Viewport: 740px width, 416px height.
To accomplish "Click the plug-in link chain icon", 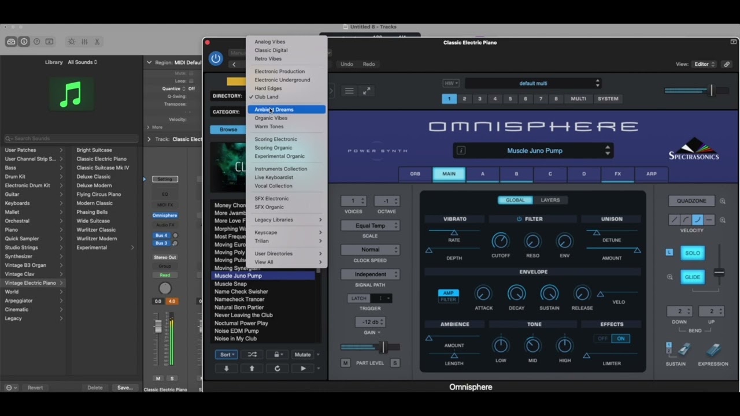I will click(727, 64).
